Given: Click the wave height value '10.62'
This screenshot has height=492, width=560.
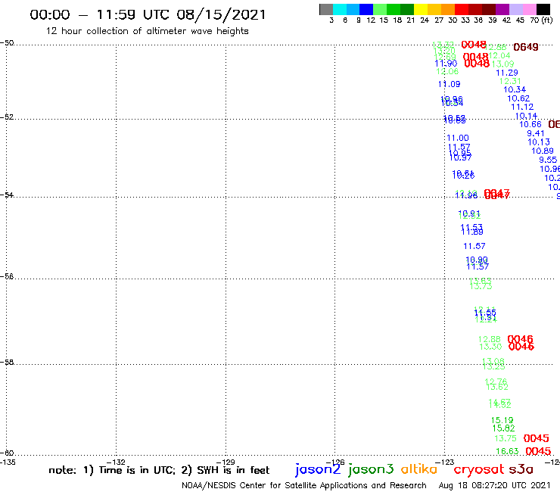Looking at the screenshot, I should pos(518,98).
